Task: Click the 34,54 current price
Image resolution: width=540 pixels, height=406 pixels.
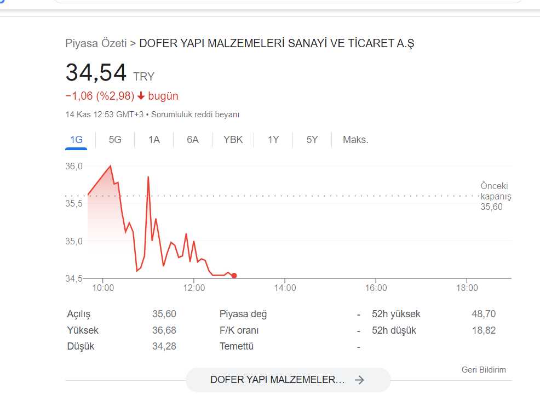Action: coord(96,73)
